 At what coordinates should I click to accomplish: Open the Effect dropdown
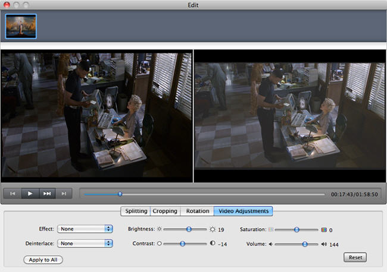(85, 229)
